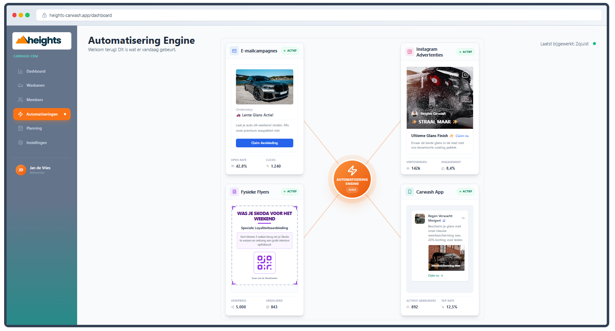
Task: Click the BMW image in email preview
Action: [x=264, y=87]
